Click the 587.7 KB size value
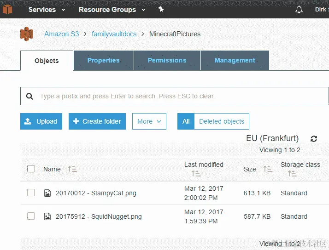Viewport: 329px width, 250px height. (x=257, y=216)
